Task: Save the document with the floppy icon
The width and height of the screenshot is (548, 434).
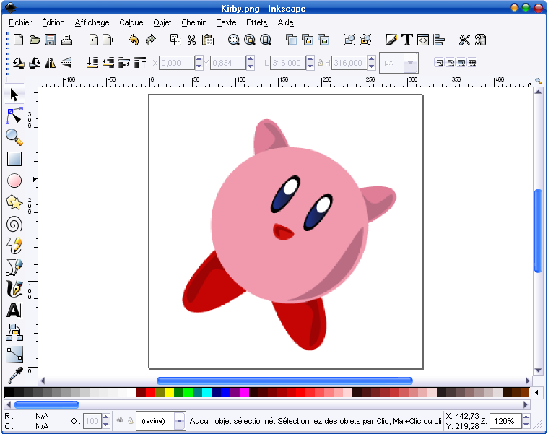Action: tap(51, 40)
